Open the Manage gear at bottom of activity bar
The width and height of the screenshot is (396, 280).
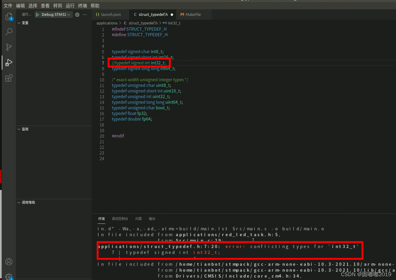coord(9,276)
